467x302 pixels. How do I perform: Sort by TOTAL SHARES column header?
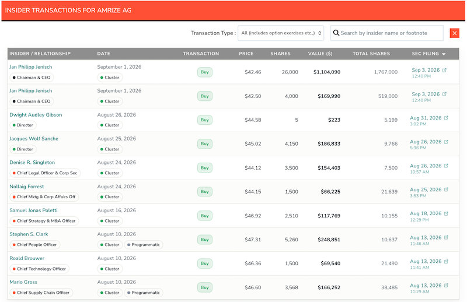coord(371,54)
